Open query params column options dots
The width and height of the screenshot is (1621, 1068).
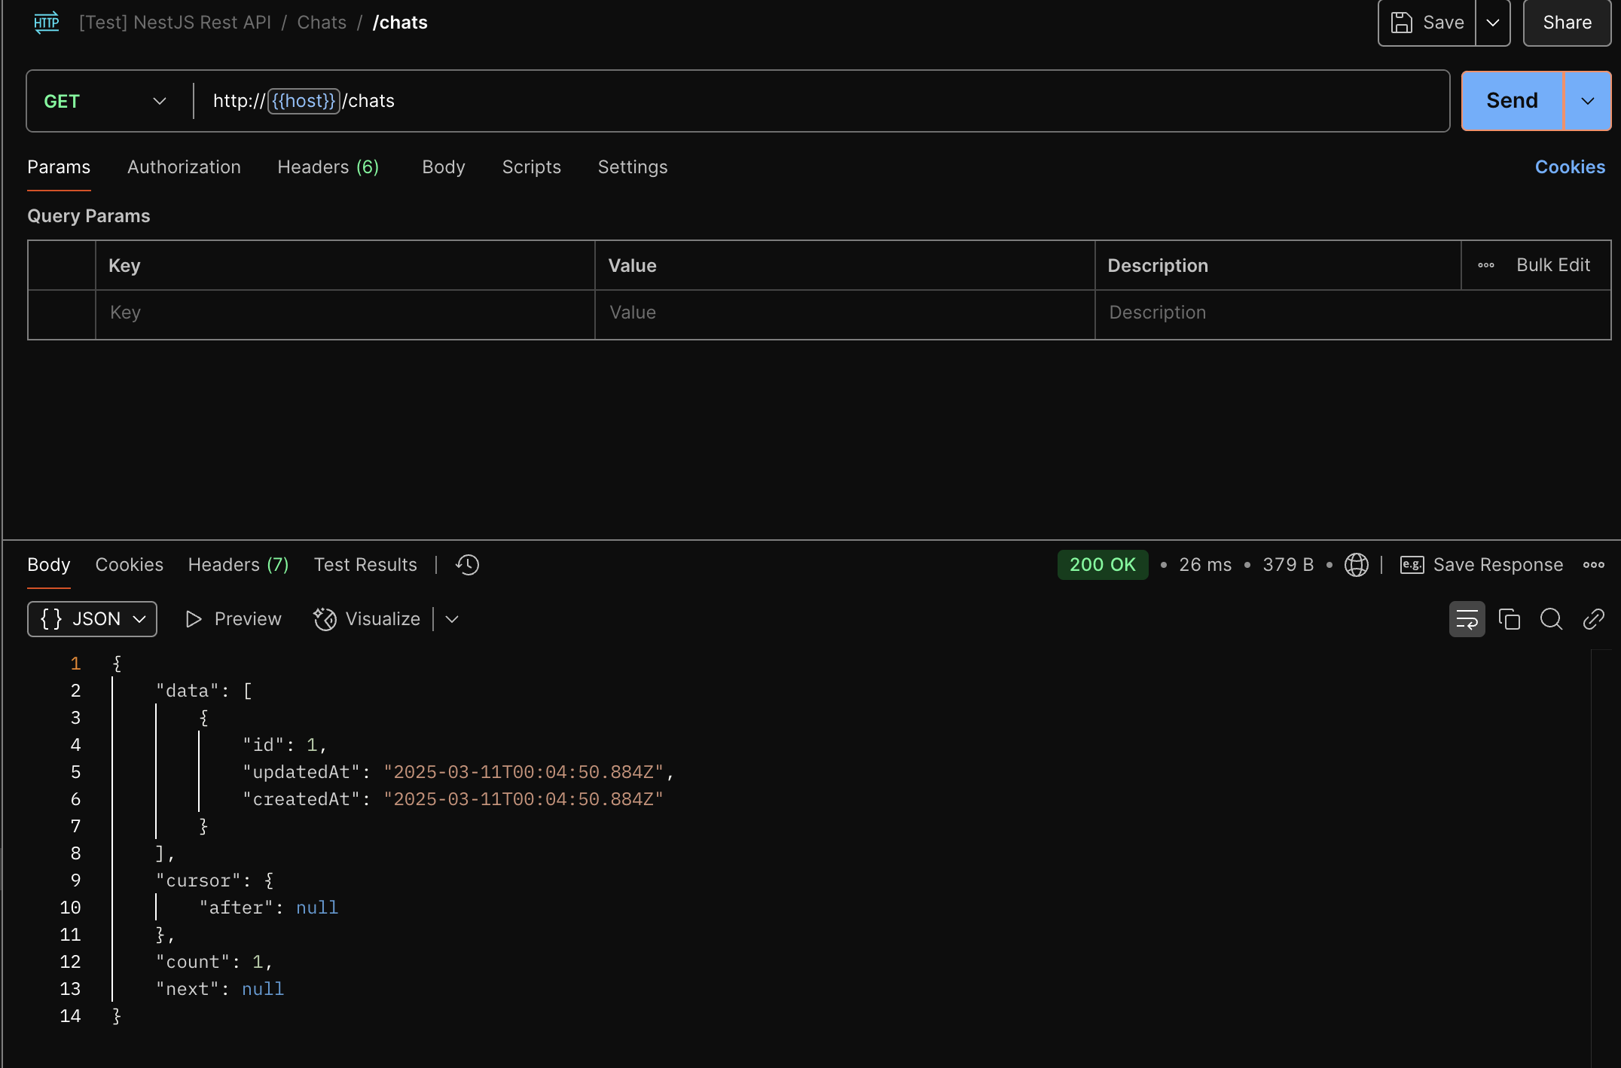[1485, 265]
